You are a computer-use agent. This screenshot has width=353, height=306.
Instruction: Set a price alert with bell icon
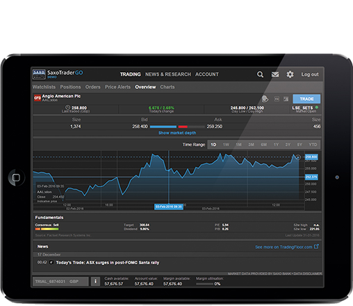click(265, 99)
